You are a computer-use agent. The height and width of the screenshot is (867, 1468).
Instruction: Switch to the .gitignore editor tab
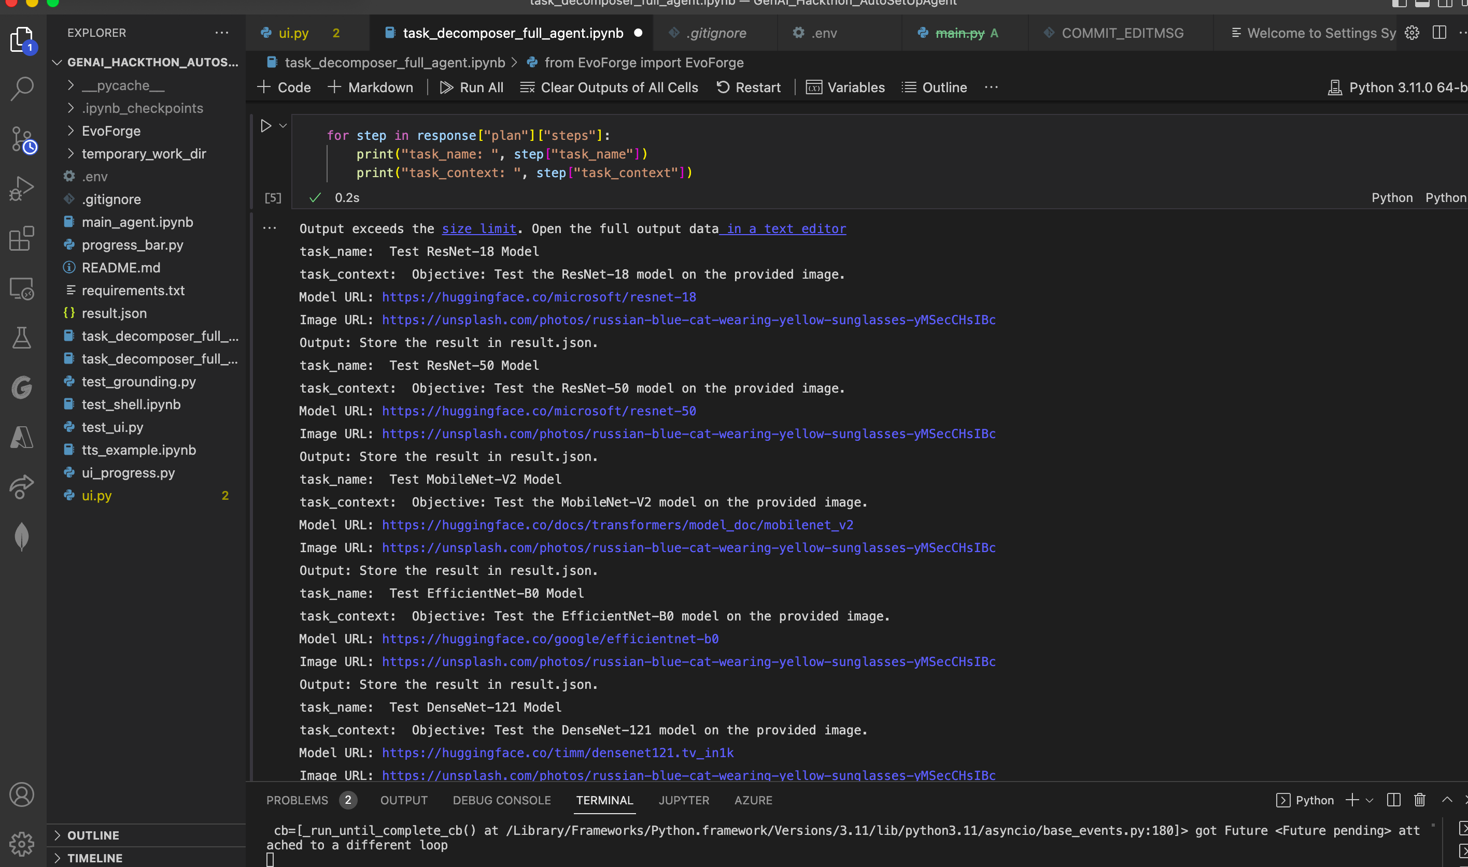715,33
